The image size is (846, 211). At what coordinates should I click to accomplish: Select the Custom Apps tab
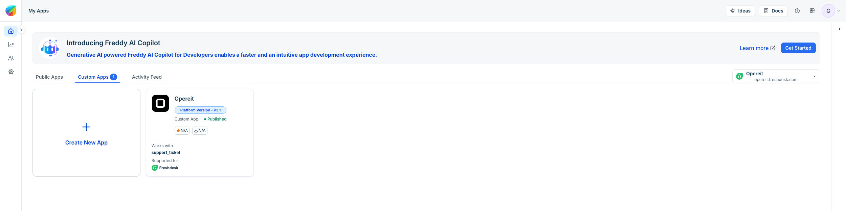(x=97, y=77)
